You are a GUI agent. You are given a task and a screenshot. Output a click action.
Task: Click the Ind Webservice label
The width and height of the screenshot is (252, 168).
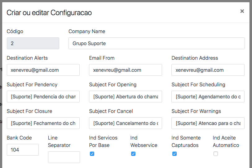144,141
